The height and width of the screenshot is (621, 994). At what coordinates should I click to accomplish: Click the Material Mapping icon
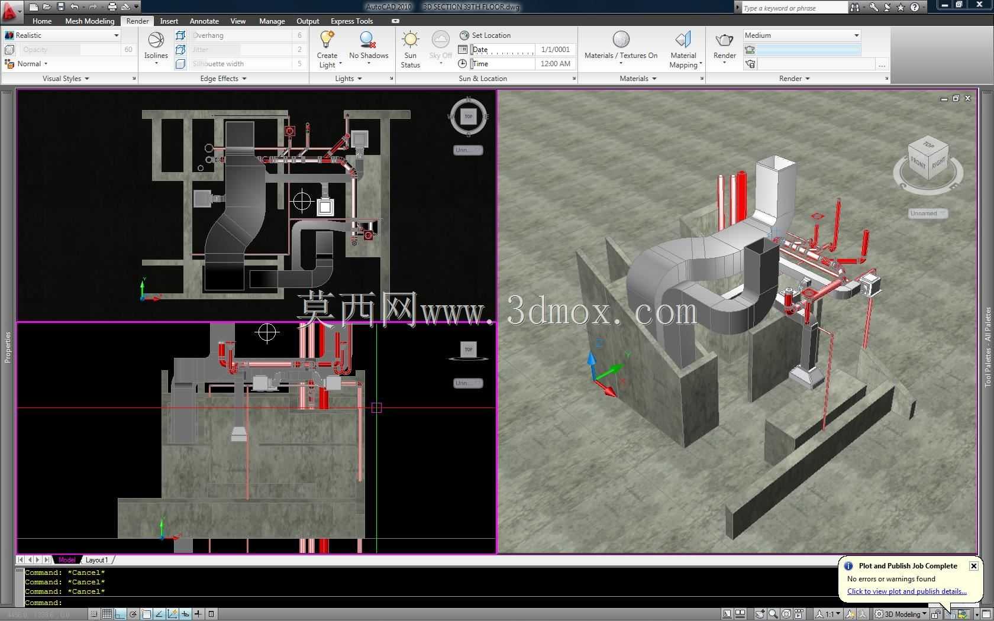point(683,40)
